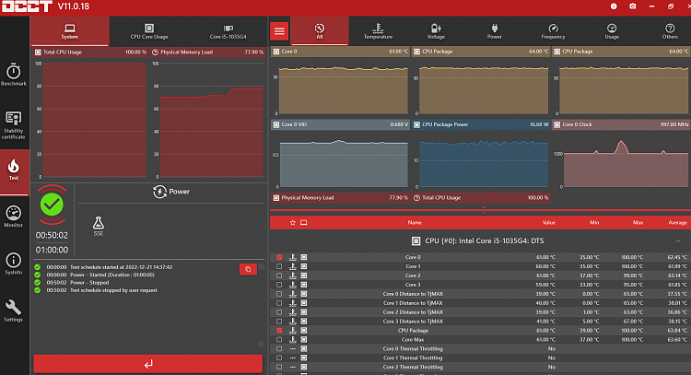691x375 pixels.
Task: Switch to the Temperature sensor tab
Action: coord(377,31)
